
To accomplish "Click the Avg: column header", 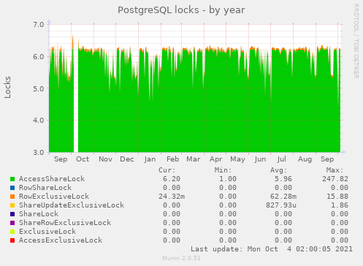I will 279,170.
